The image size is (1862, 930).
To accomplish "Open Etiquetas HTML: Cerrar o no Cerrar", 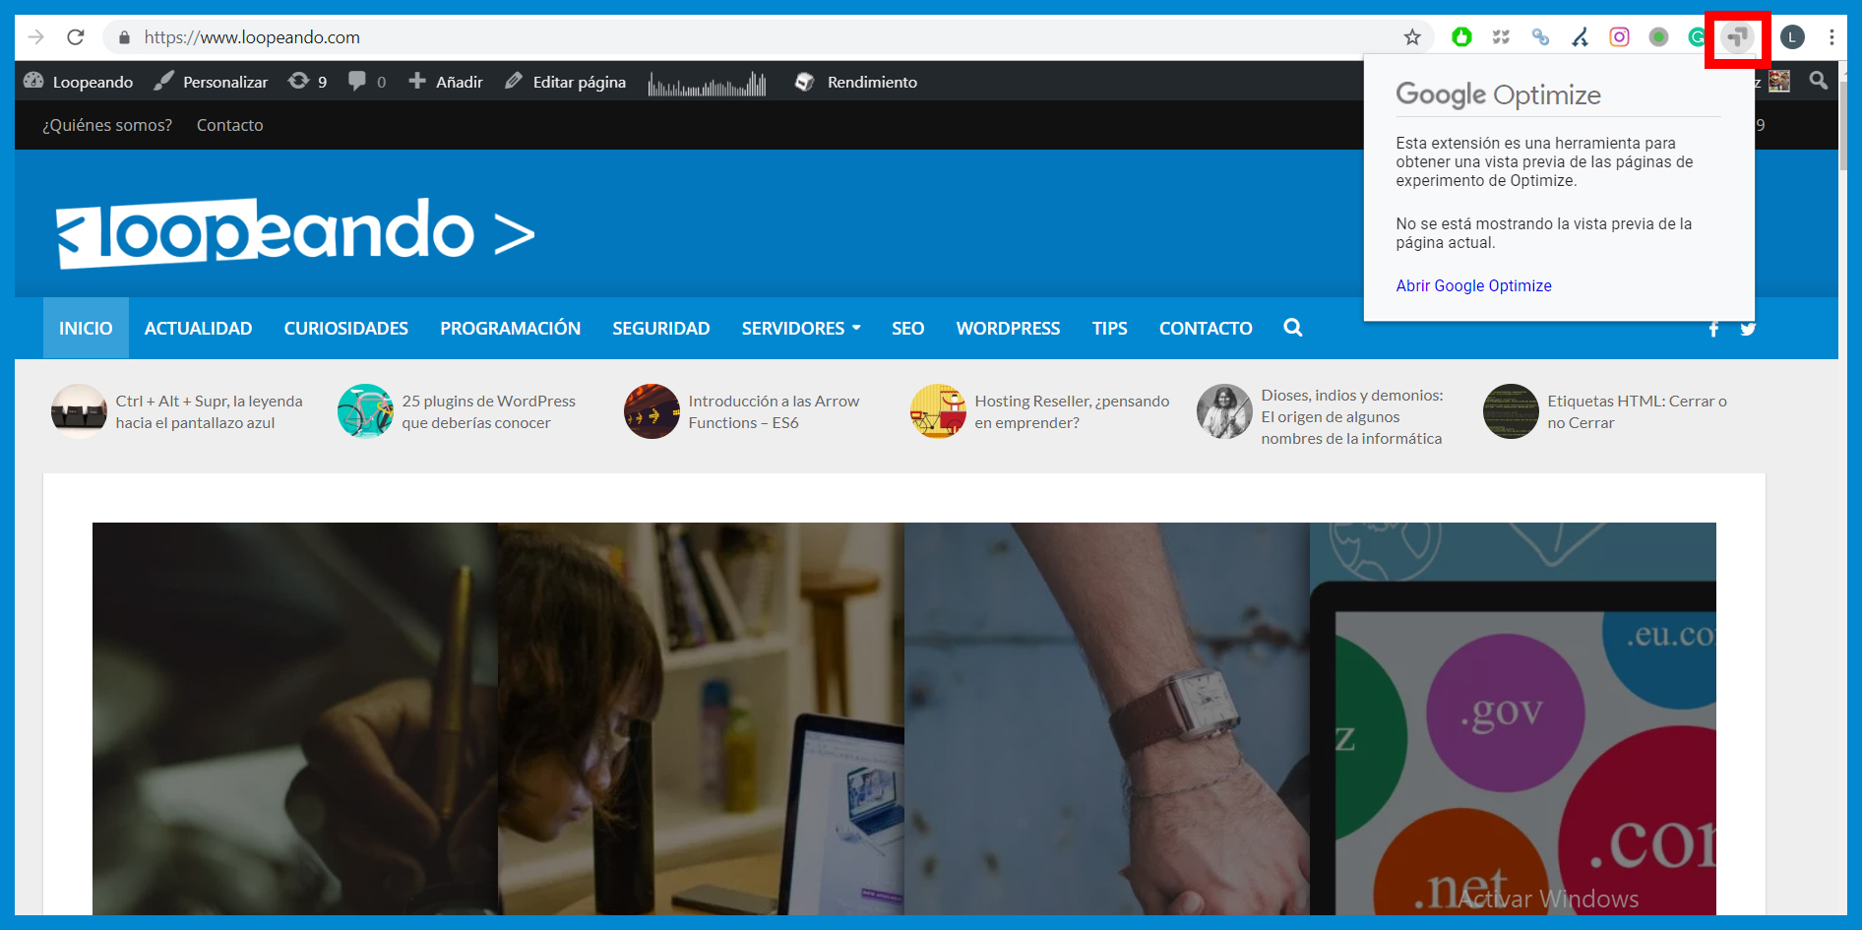I will (x=1638, y=411).
